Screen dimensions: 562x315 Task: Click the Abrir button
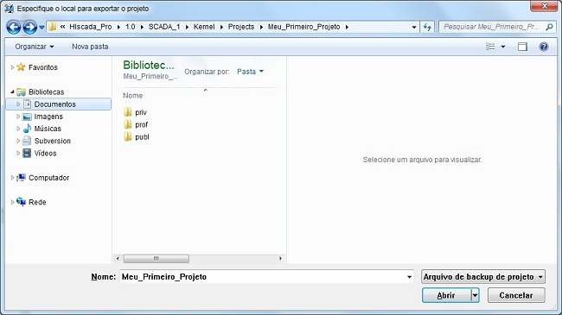446,295
